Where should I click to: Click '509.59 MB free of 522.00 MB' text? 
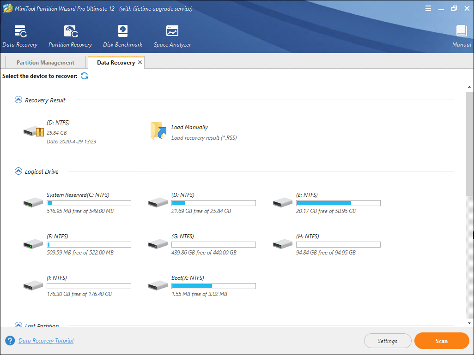point(80,253)
